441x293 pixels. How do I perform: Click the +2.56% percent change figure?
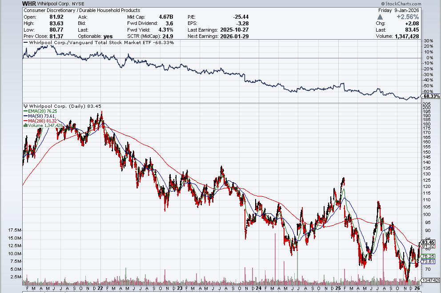(x=408, y=17)
